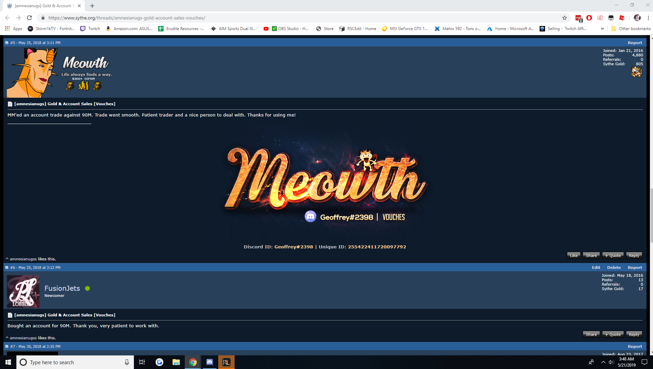Switch to Discord in the taskbar
The image size is (653, 369).
210,362
